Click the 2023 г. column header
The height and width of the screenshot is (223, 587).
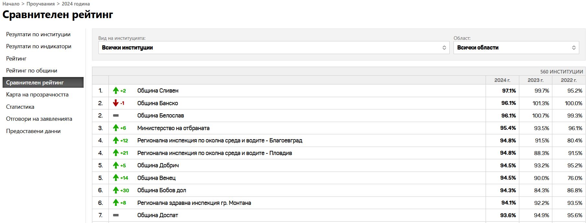click(x=535, y=80)
